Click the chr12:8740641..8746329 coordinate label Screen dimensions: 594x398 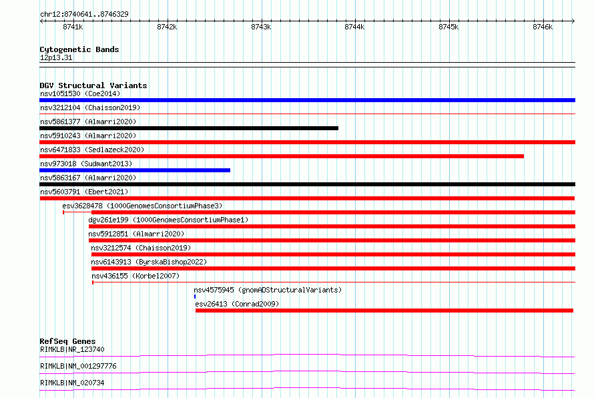coord(84,14)
